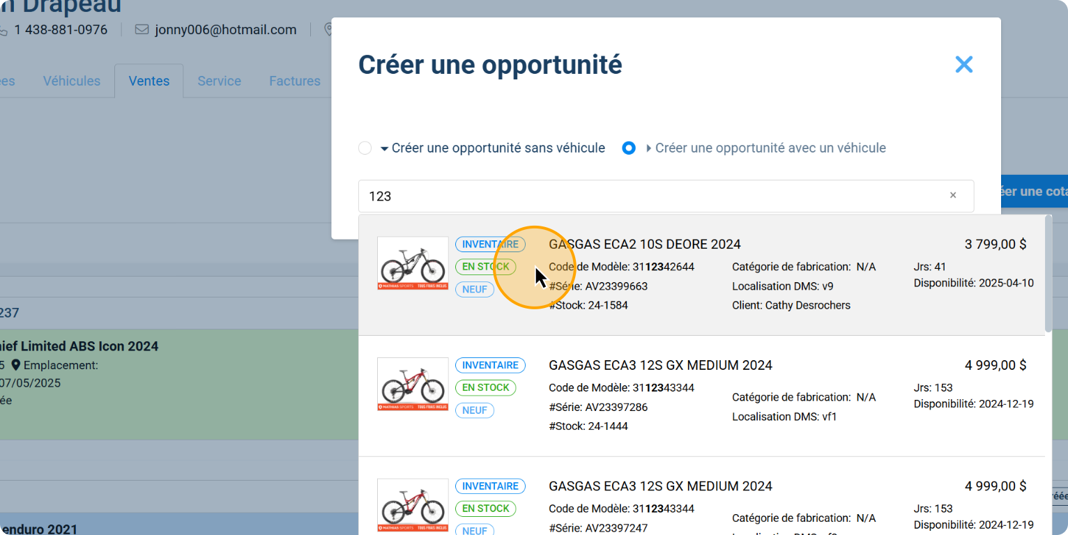Clear the vehicle search field text
This screenshot has height=535, width=1068.
(952, 196)
